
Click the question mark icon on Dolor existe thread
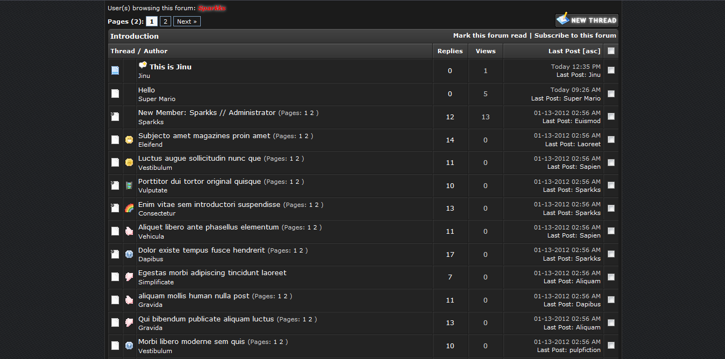(x=129, y=254)
